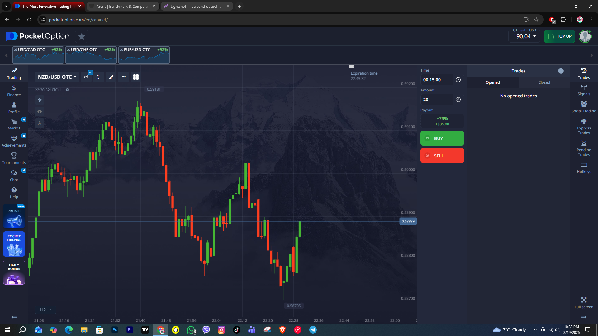Open the account balance dropdown
The width and height of the screenshot is (598, 336).
(524, 36)
